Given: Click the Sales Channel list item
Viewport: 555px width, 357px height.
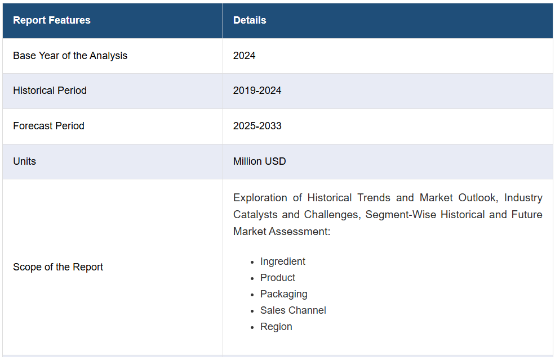Looking at the screenshot, I should (292, 310).
